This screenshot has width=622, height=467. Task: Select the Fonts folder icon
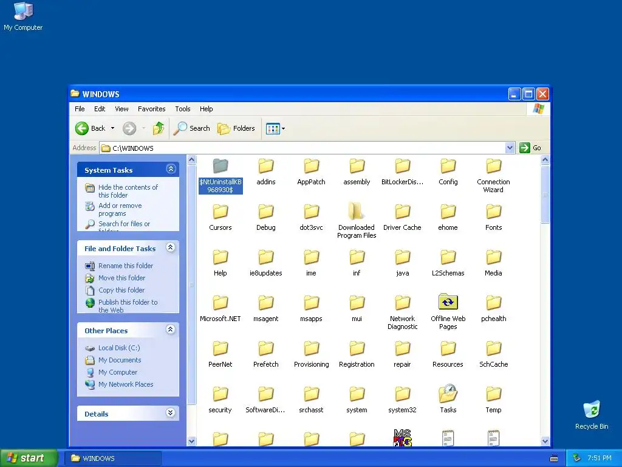(493, 212)
